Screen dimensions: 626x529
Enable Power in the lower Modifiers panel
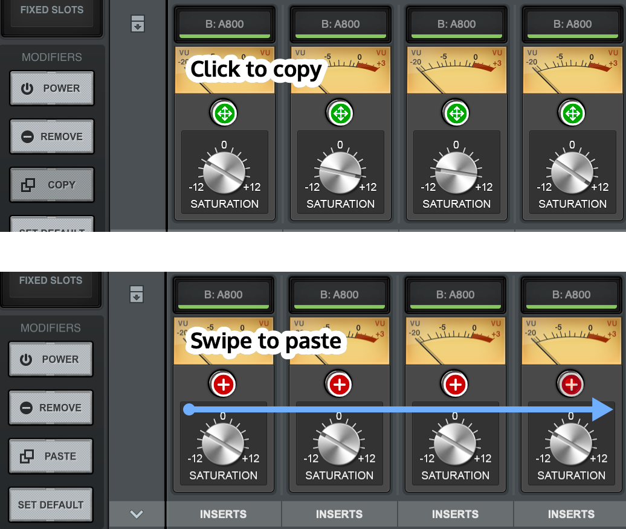coord(51,359)
